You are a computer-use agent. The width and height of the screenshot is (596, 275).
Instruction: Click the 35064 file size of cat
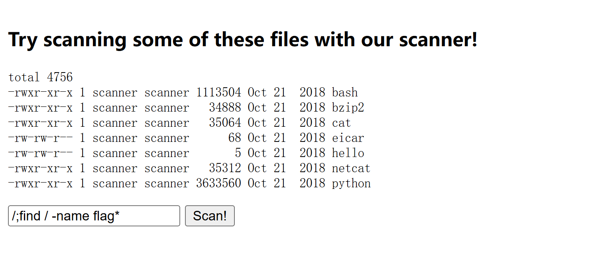225,123
